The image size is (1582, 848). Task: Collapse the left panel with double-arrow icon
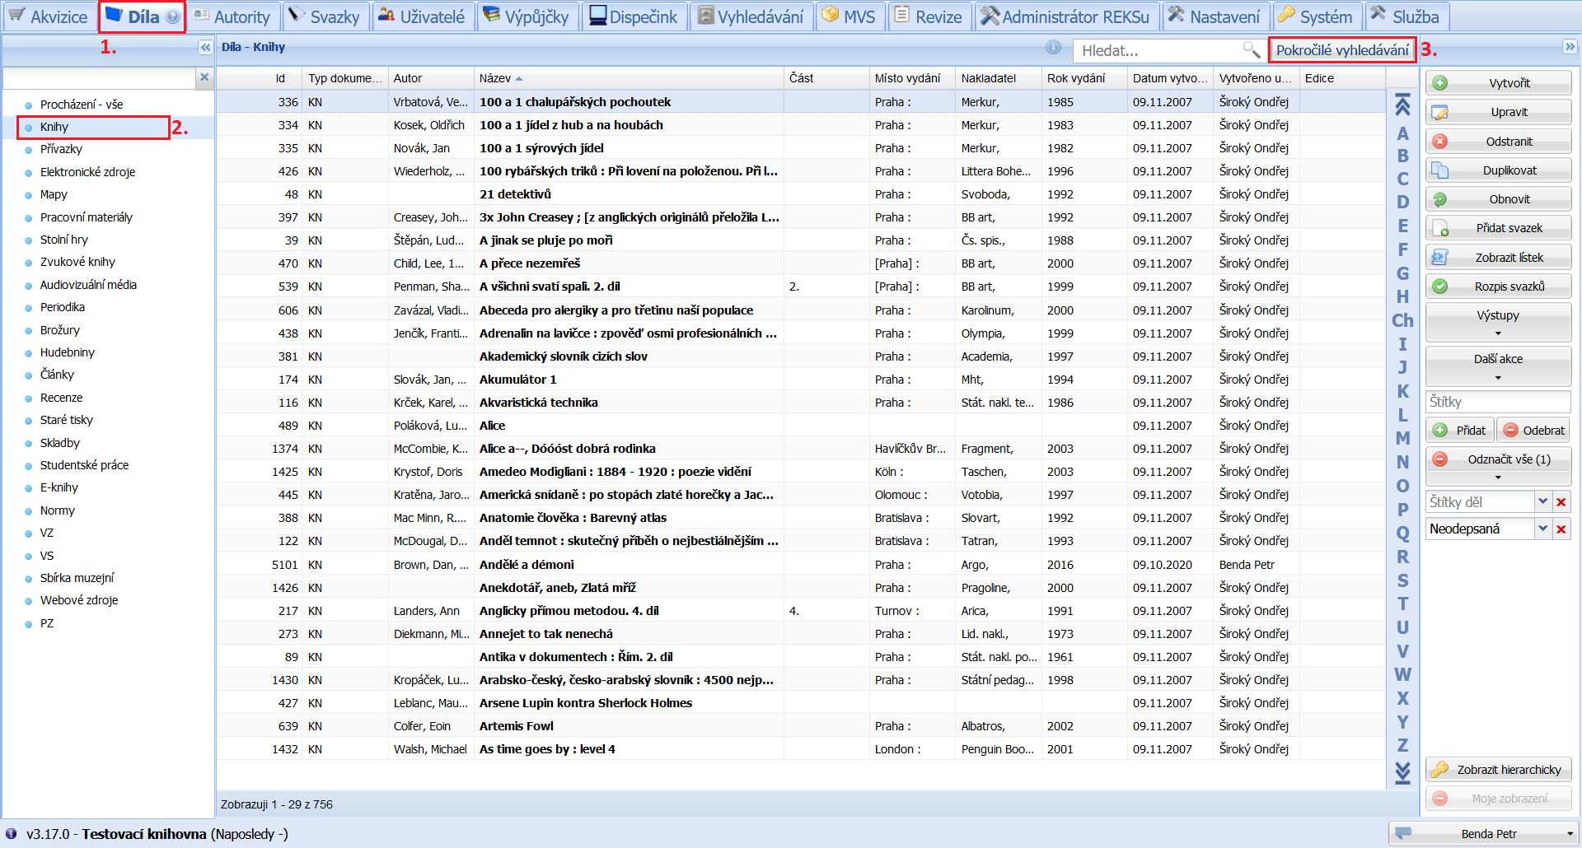205,48
